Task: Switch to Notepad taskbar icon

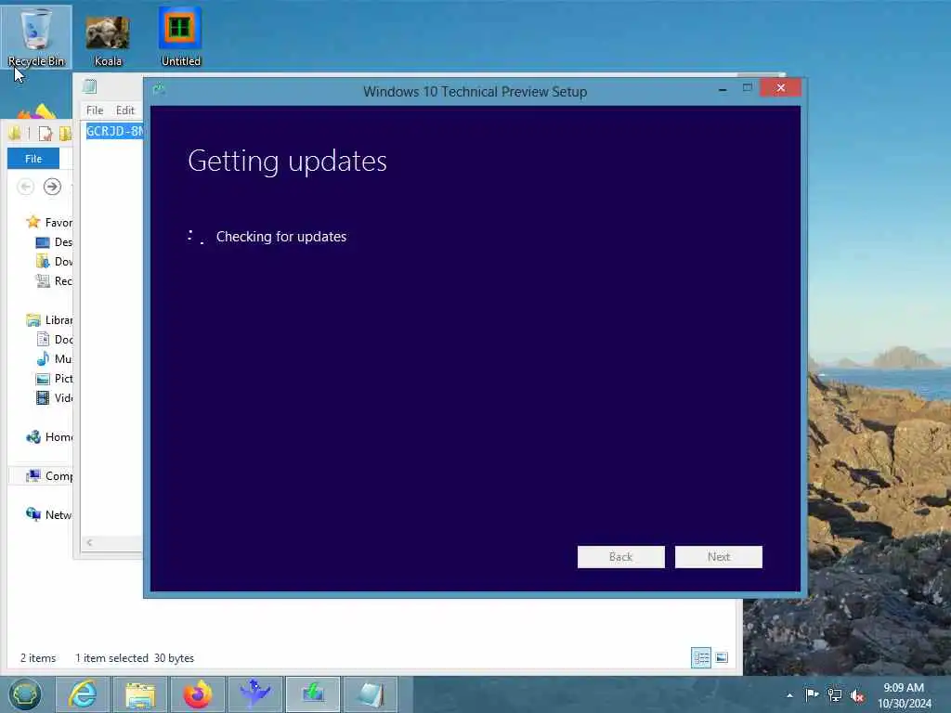Action: tap(371, 694)
